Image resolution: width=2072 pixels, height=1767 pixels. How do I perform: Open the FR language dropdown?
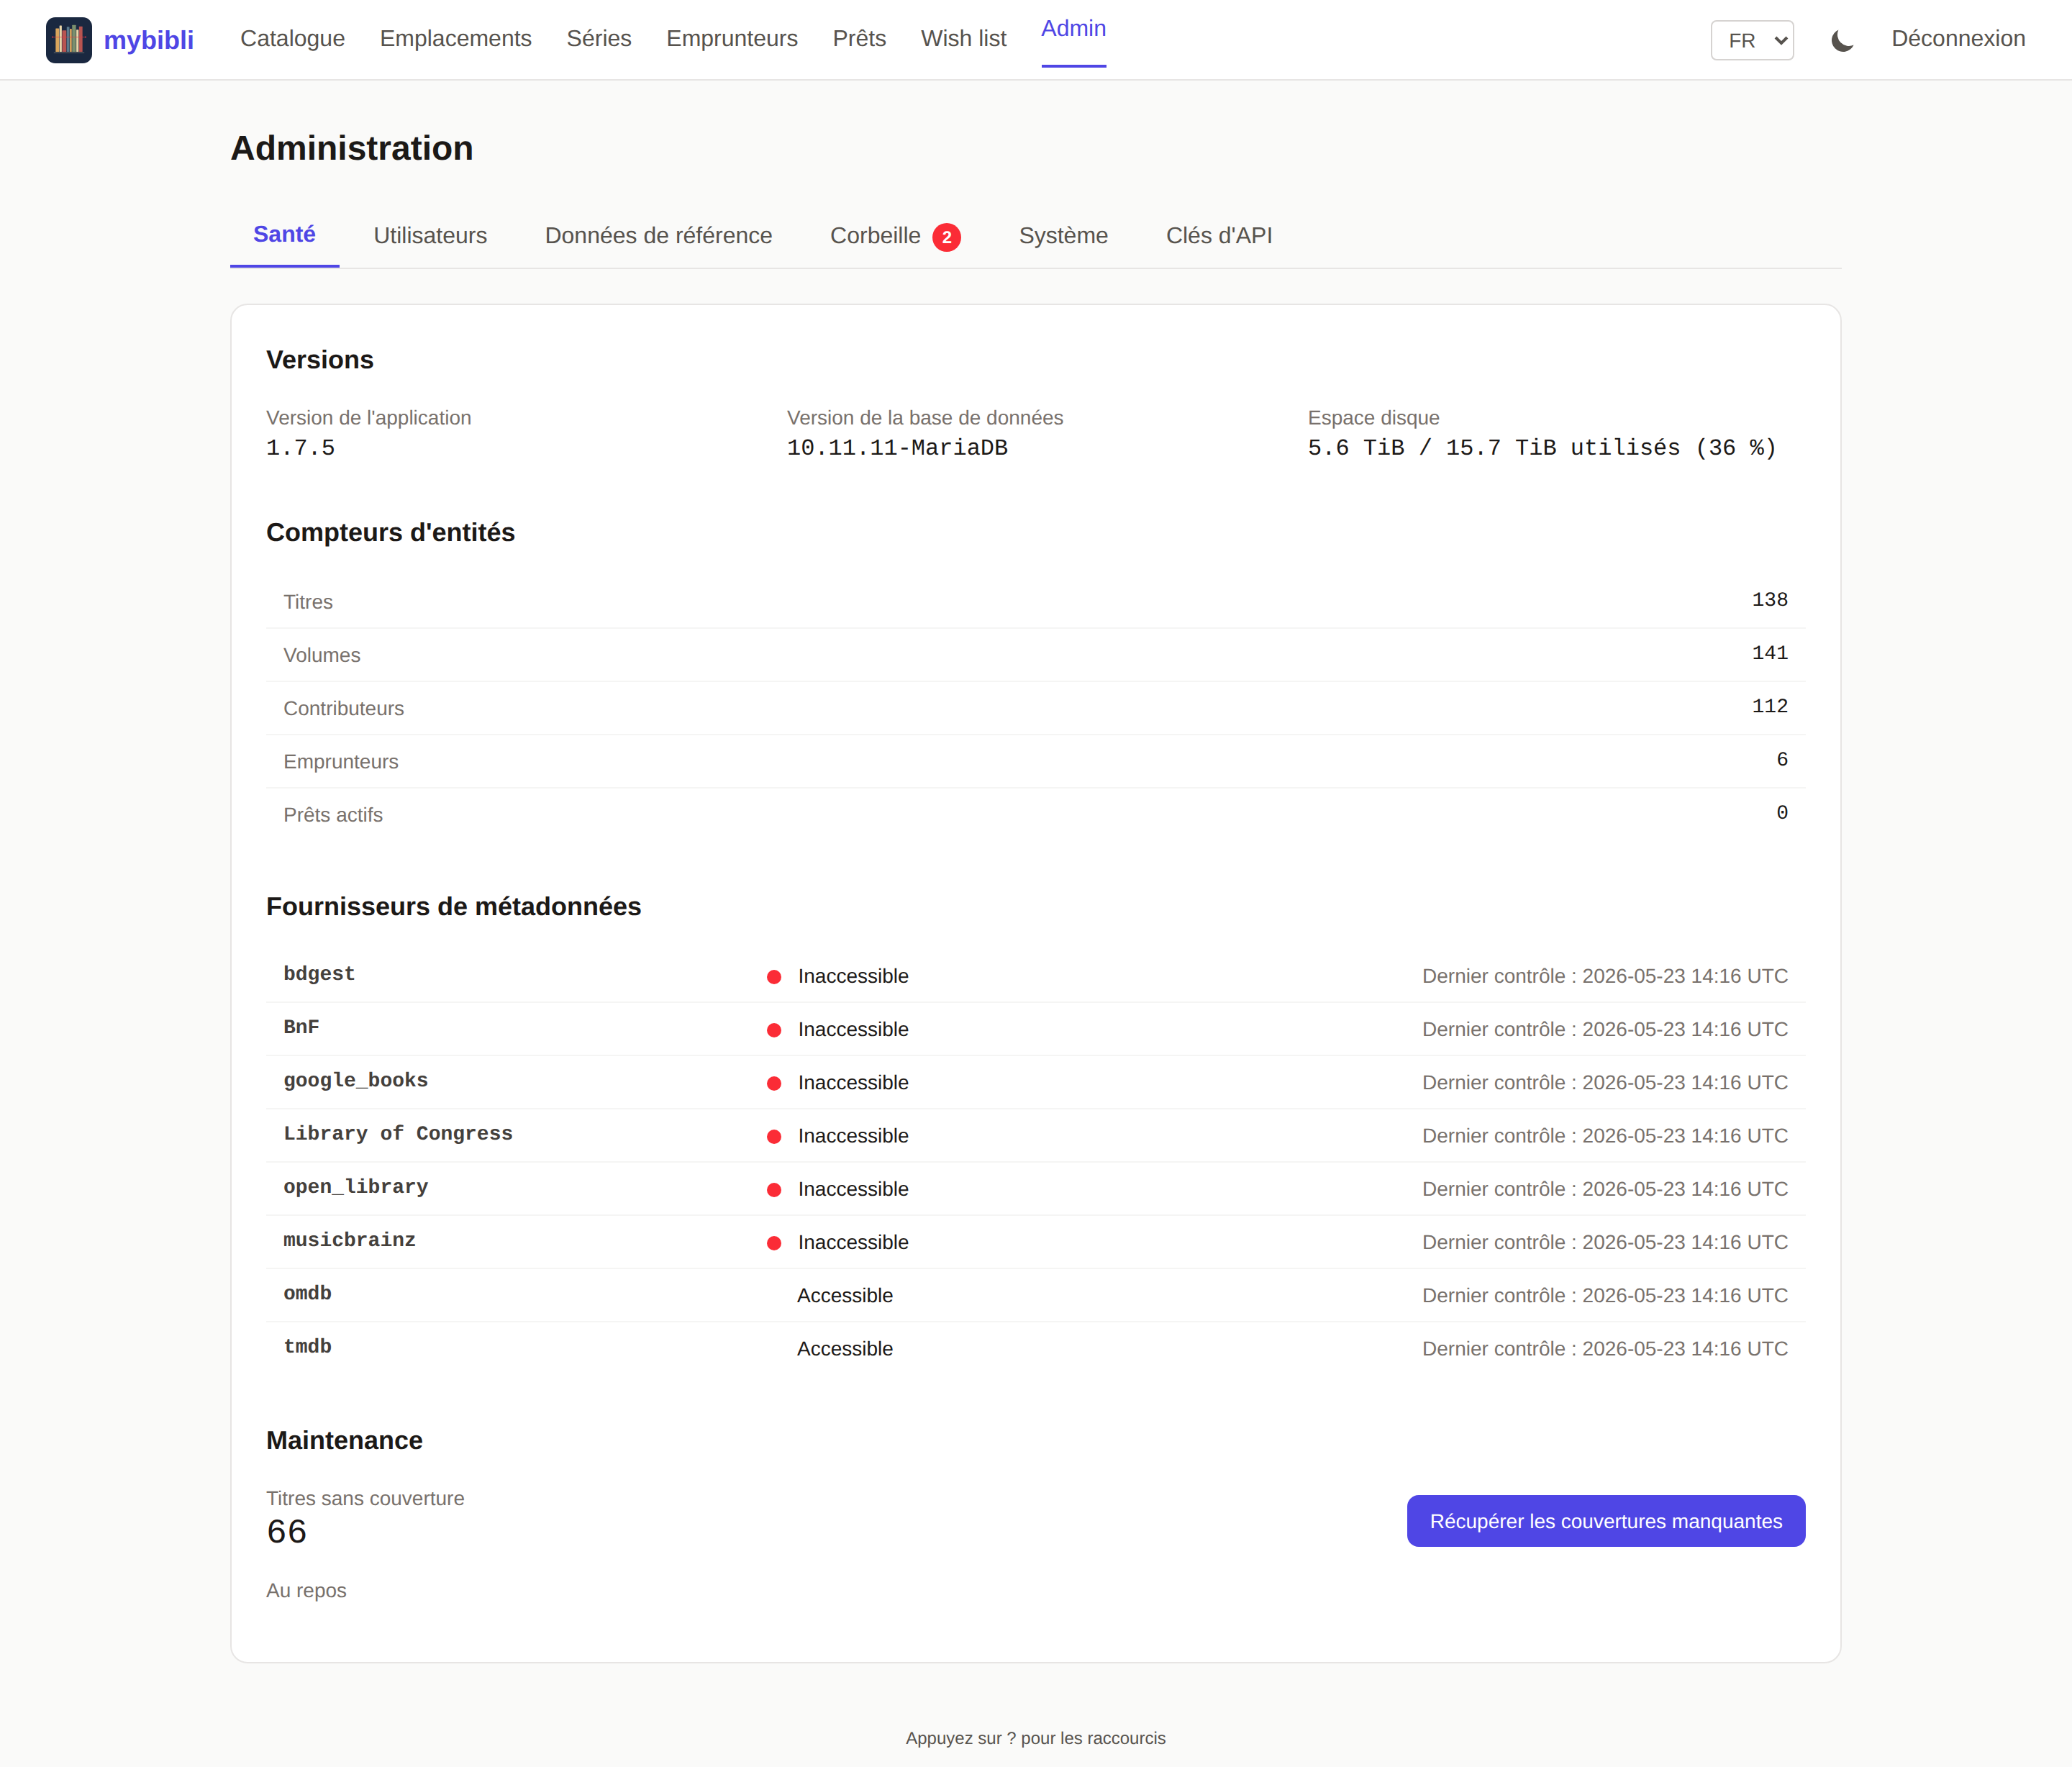click(1752, 40)
